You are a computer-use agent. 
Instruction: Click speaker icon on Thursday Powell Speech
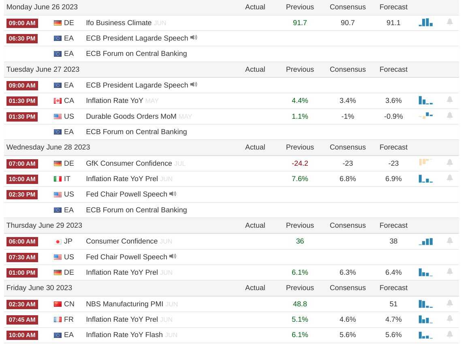click(173, 256)
